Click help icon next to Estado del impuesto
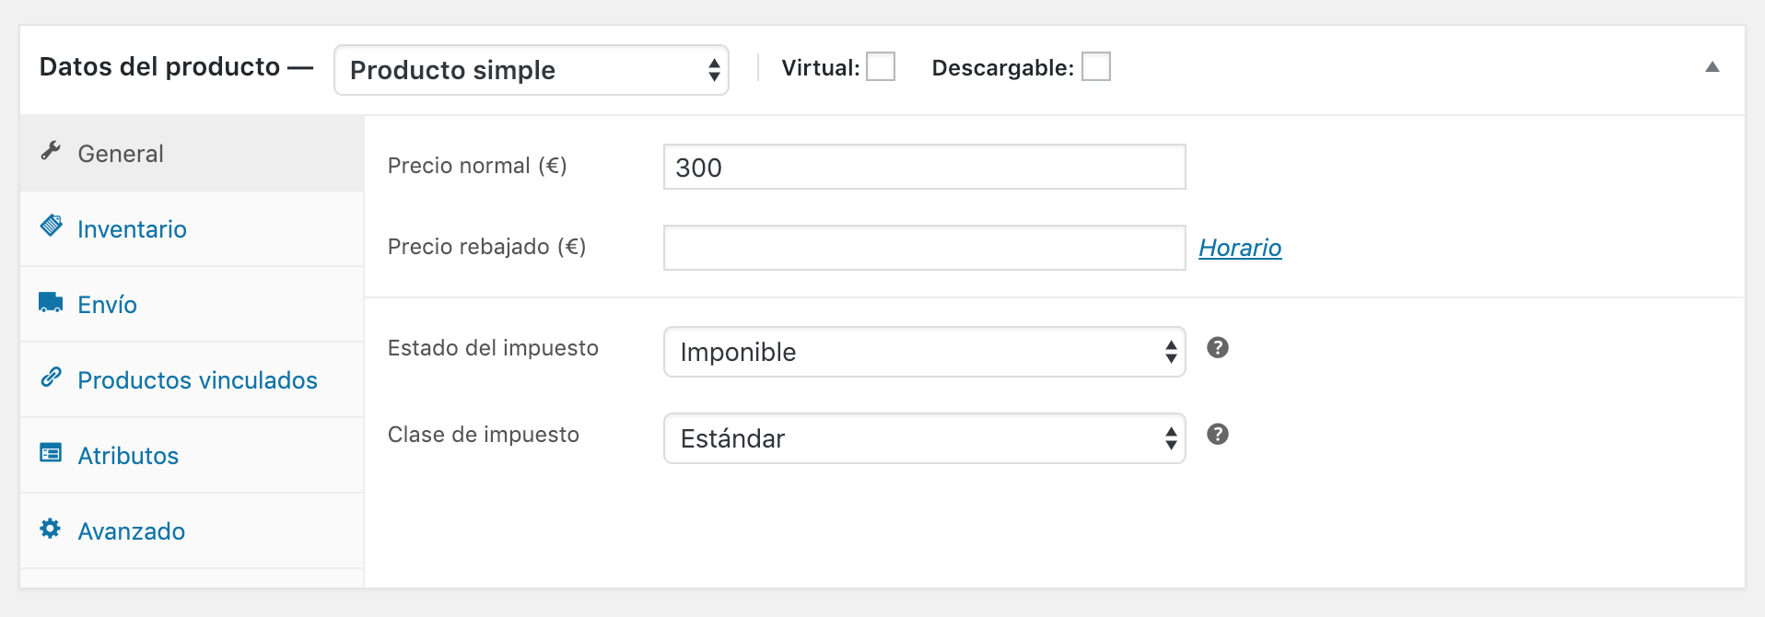The width and height of the screenshot is (1765, 617). 1217,348
